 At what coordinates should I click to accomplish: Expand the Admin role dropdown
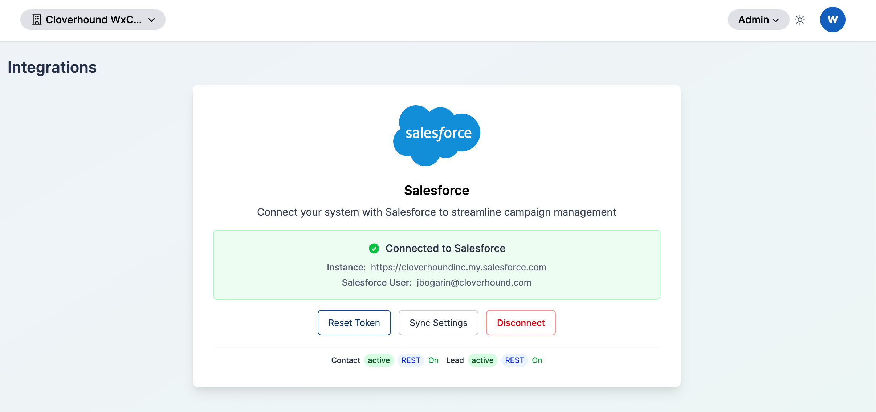[x=758, y=20]
